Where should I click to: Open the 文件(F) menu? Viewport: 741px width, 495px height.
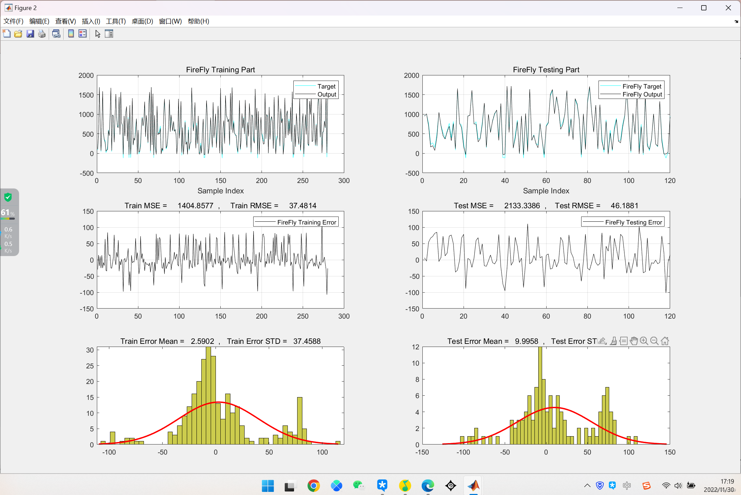pos(13,21)
